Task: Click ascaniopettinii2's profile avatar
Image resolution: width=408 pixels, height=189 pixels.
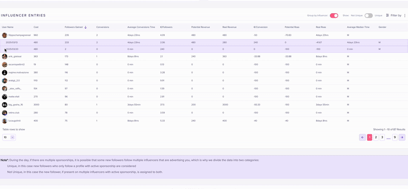Action: click(x=5, y=65)
